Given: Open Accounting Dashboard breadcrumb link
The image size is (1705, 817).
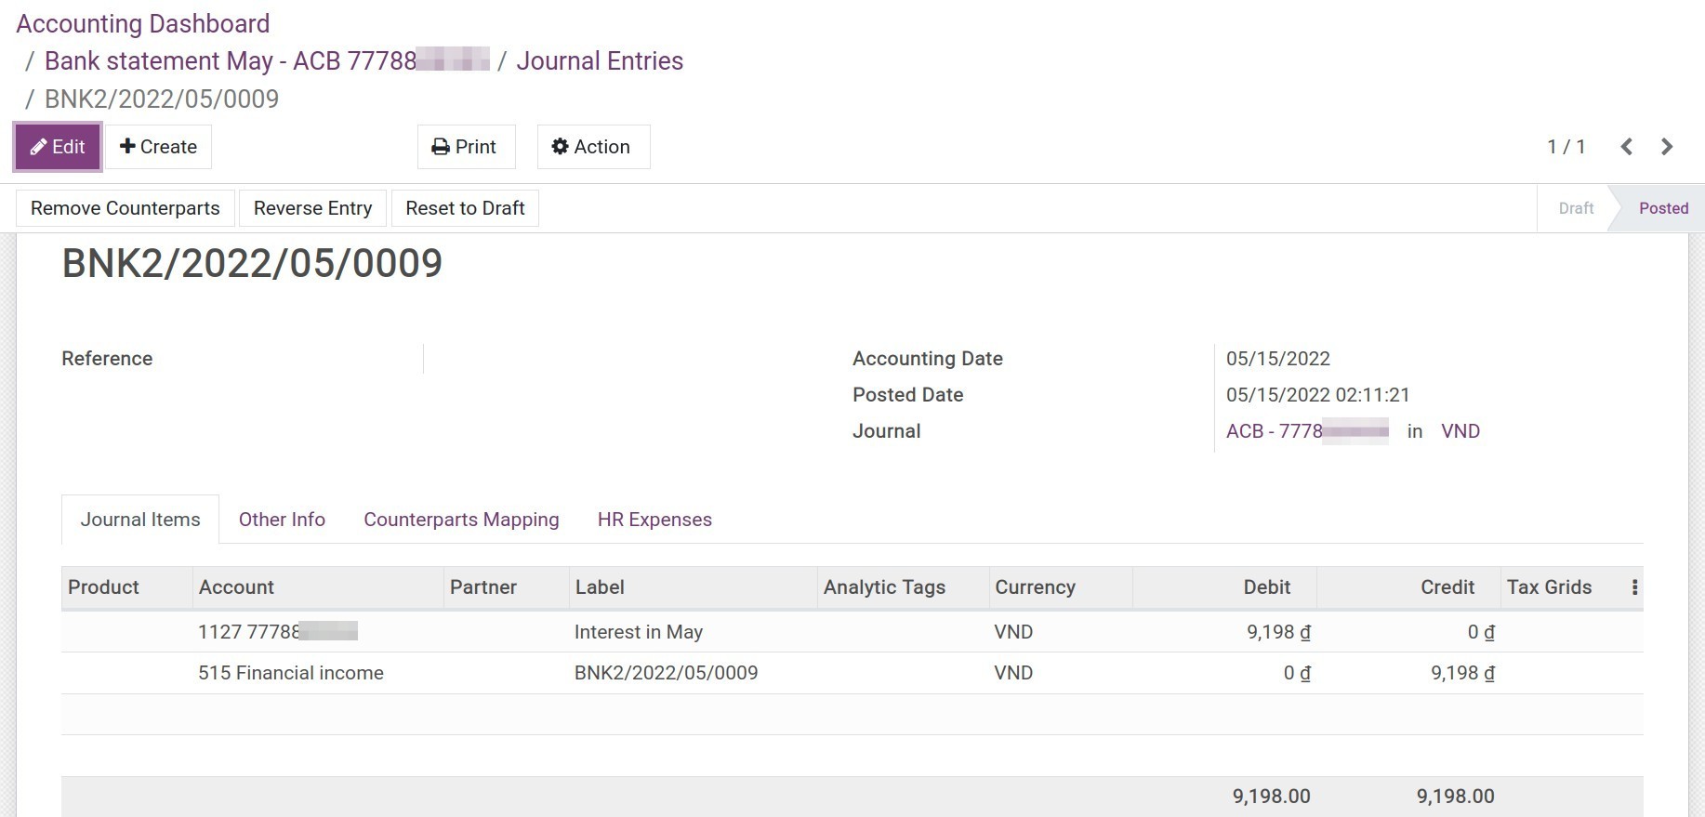Looking at the screenshot, I should (143, 24).
